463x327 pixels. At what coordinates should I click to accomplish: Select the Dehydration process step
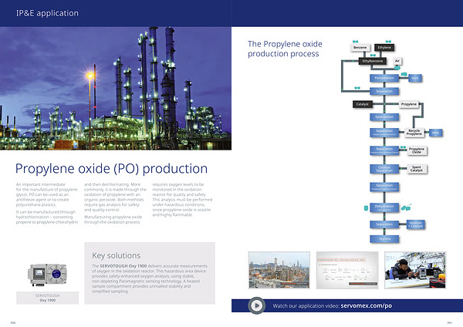tap(384, 207)
